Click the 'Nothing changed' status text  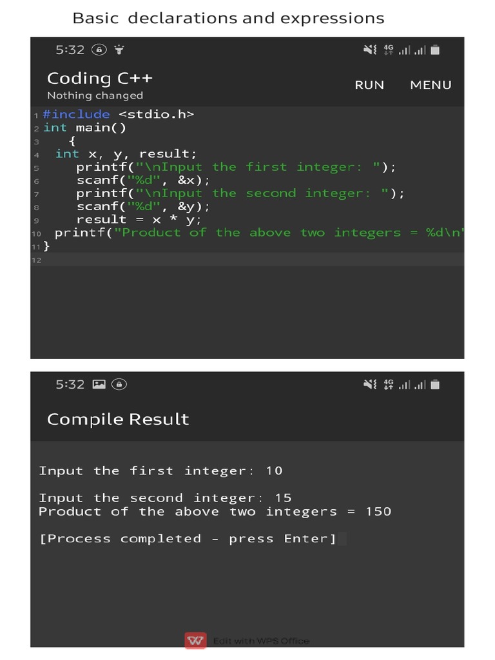coord(95,95)
